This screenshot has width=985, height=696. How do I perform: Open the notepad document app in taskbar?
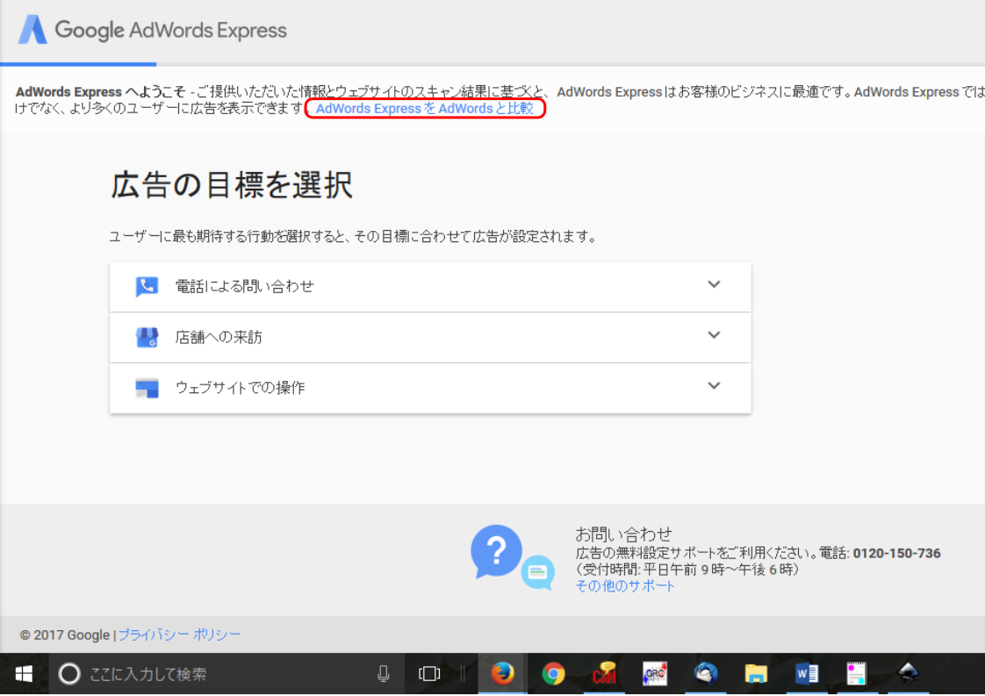coord(857,674)
